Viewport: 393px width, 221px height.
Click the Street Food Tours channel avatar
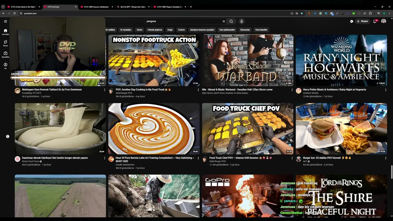coord(18,159)
